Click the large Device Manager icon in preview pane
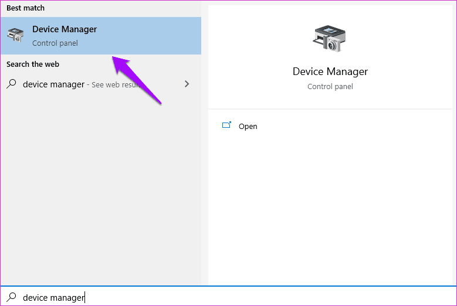 click(x=330, y=39)
